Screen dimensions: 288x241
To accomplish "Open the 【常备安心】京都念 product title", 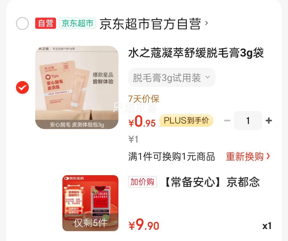I will coord(211,182).
